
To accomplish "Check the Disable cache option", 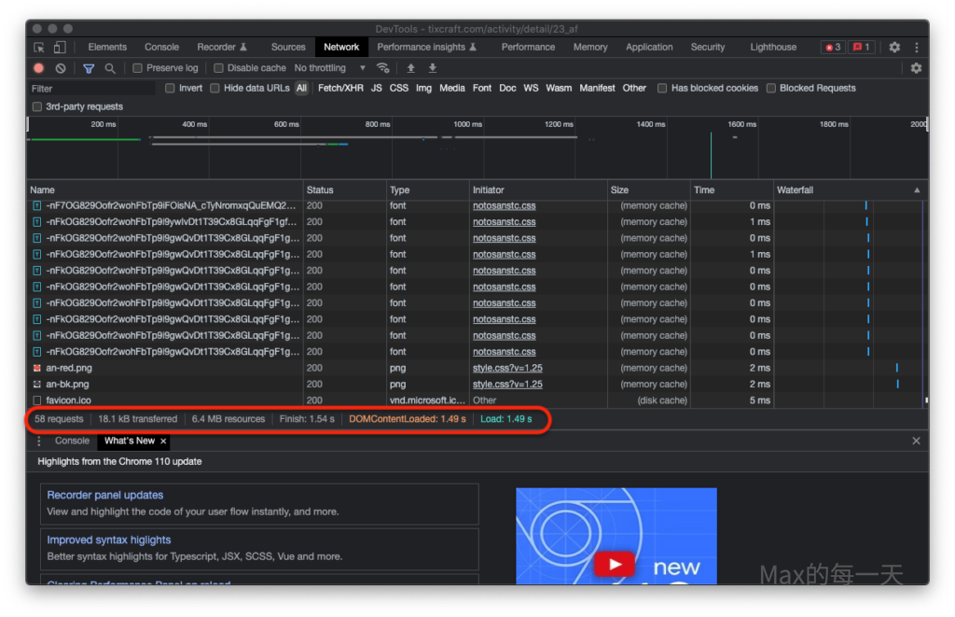I will click(x=219, y=68).
